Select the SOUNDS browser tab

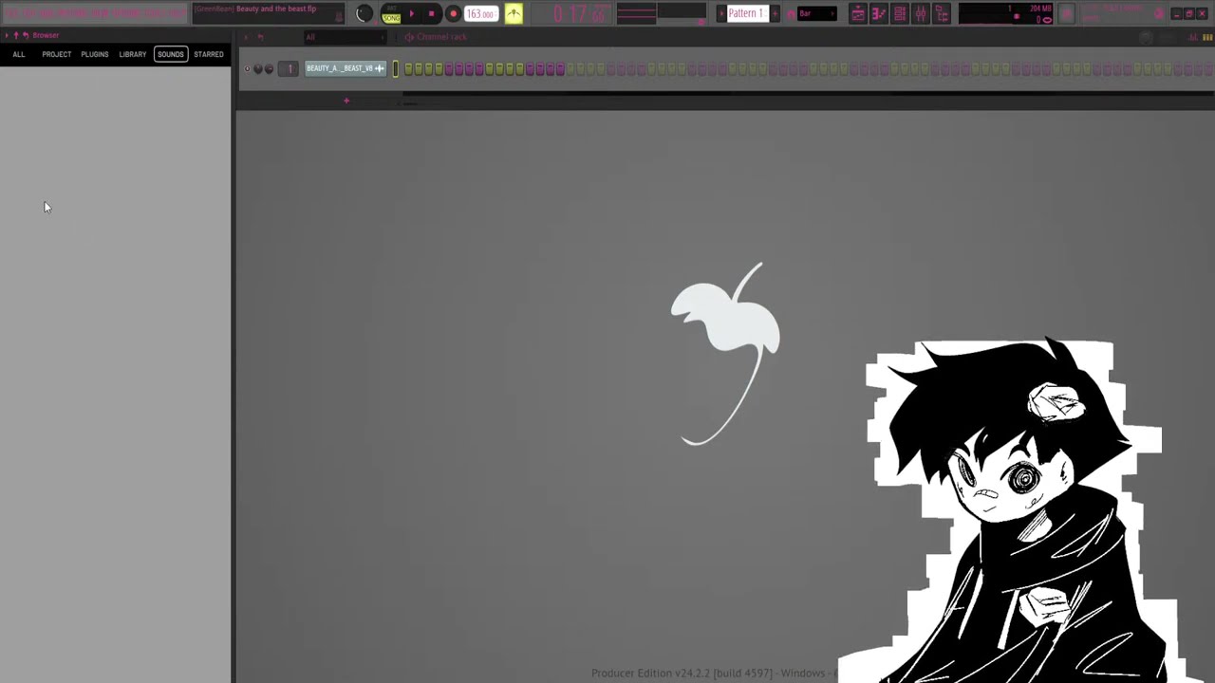click(x=171, y=54)
